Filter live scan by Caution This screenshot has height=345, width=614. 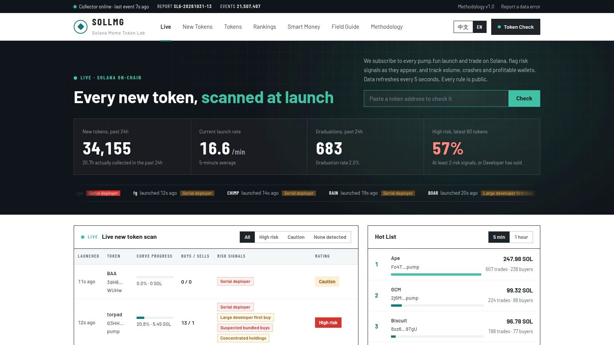coord(296,237)
